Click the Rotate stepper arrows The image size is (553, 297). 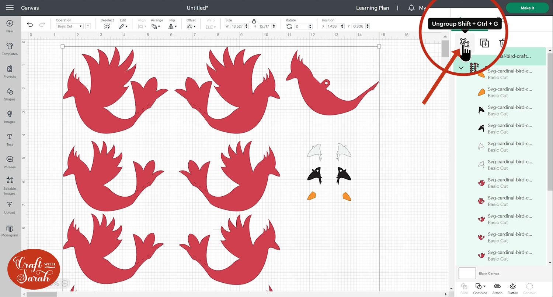click(x=310, y=26)
